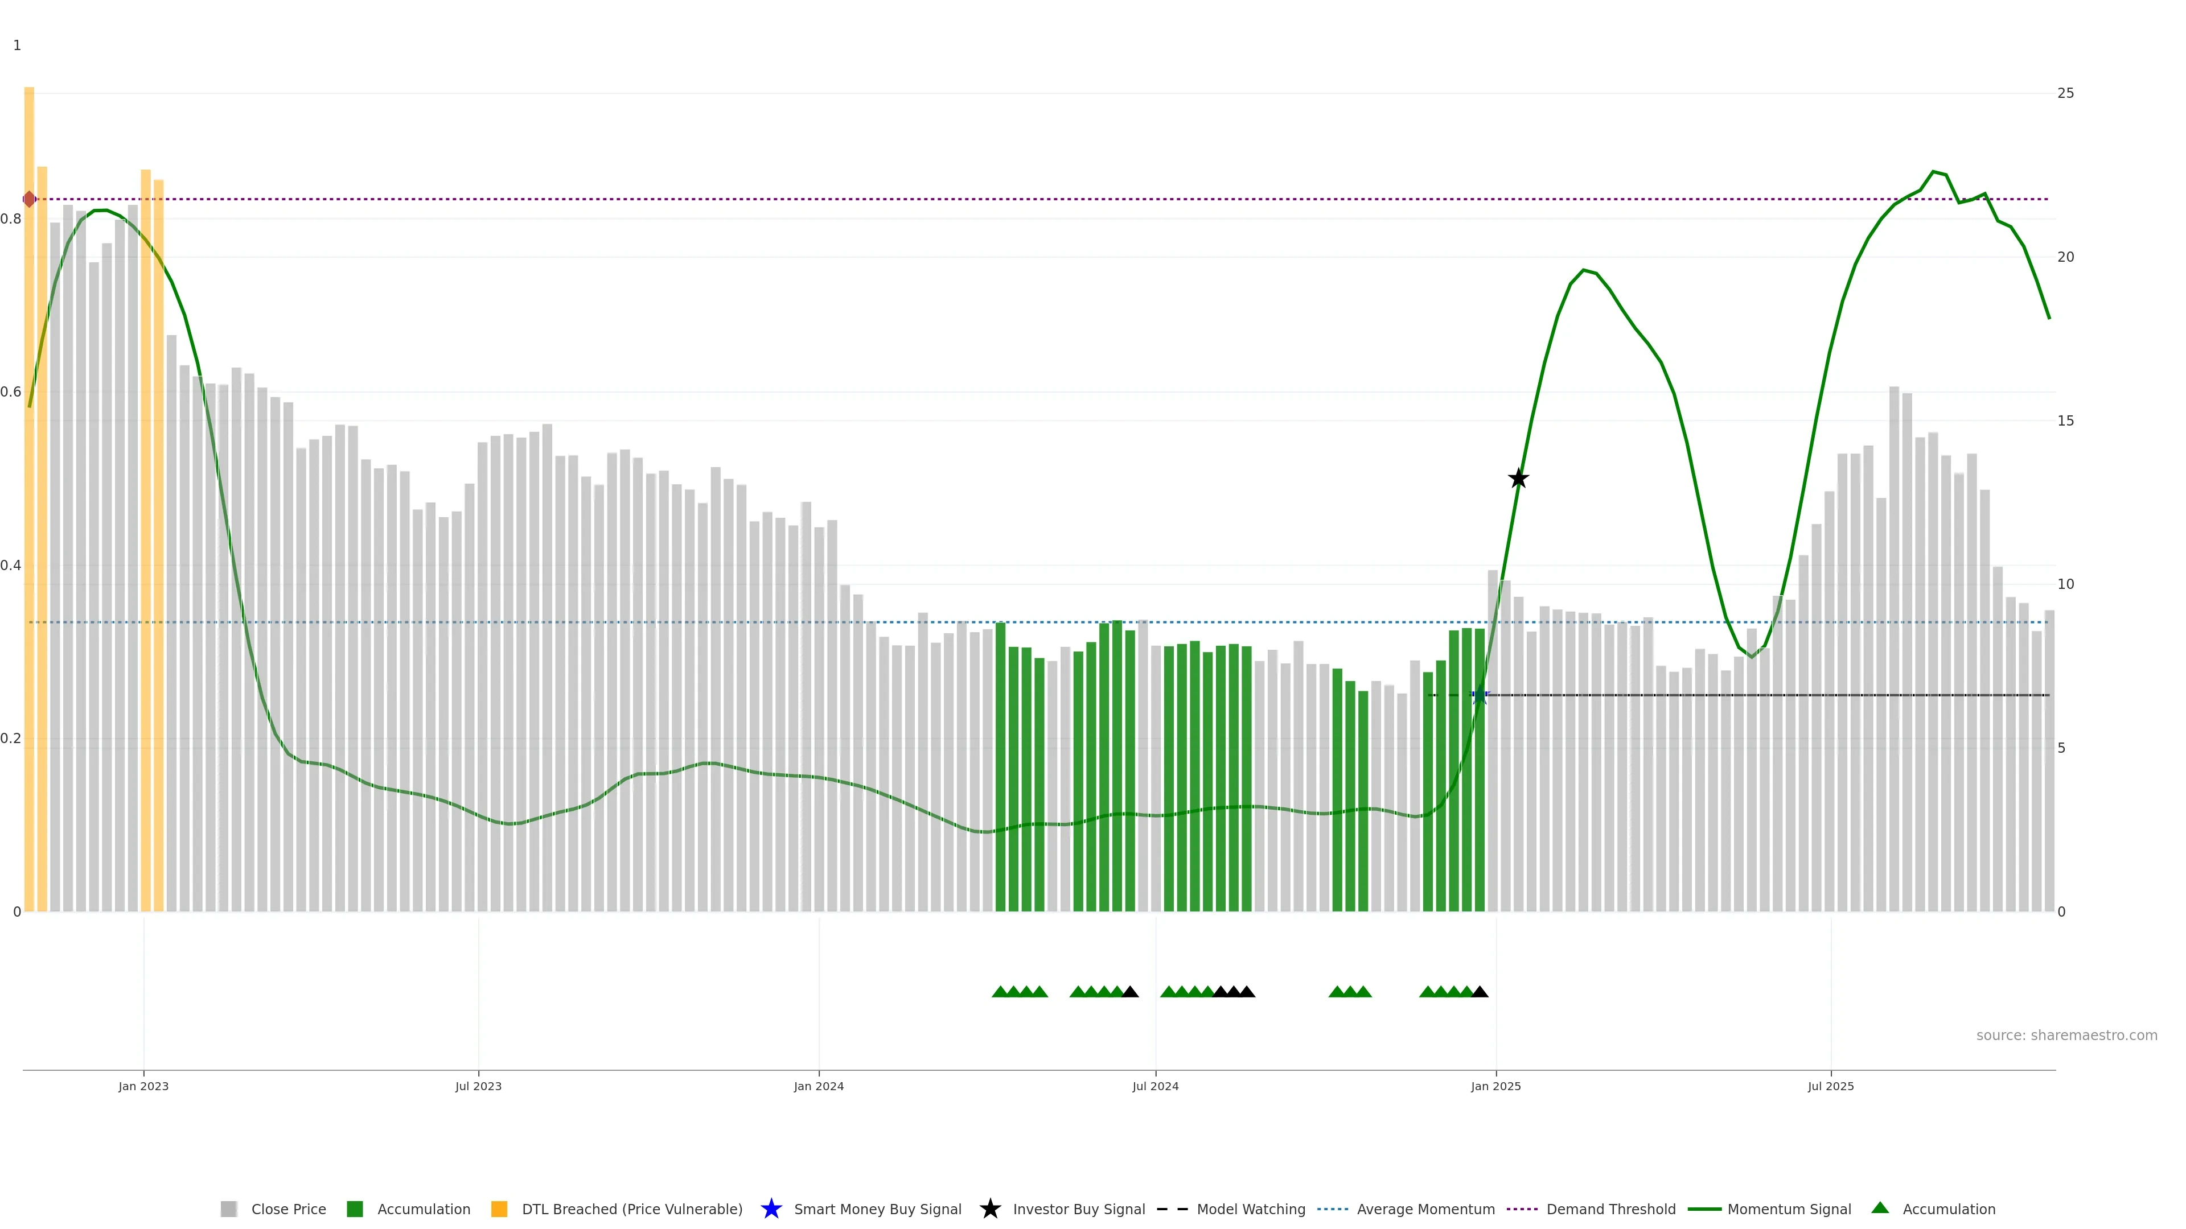Click the black Investor Buy star on the chart

[x=1518, y=479]
